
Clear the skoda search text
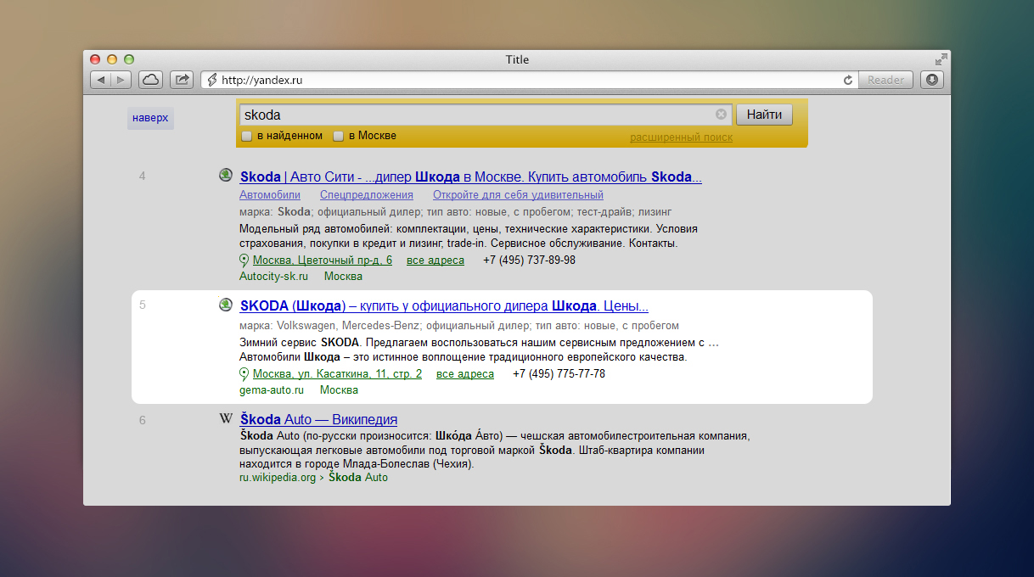pyautogui.click(x=721, y=115)
